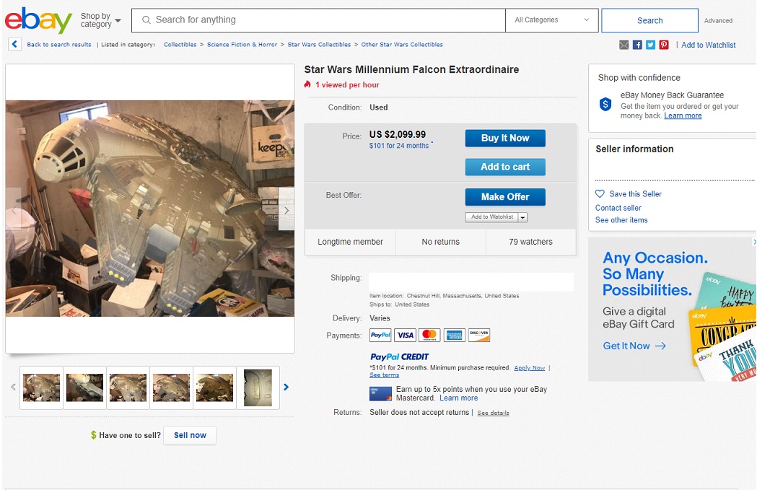Open Science Fiction & Horror breadcrumb
The width and height of the screenshot is (757, 490).
(242, 45)
